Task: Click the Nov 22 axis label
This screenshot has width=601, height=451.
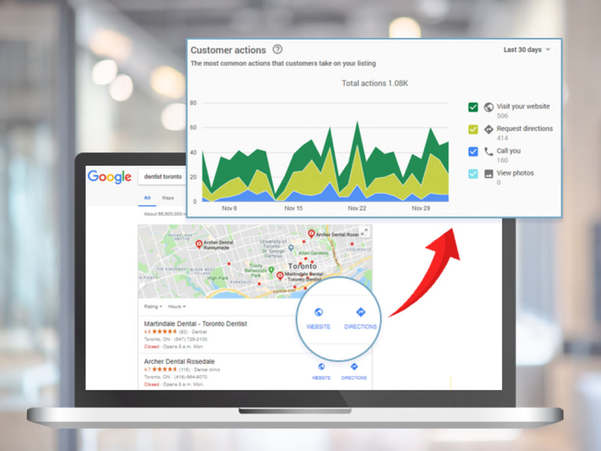Action: pyautogui.click(x=357, y=208)
